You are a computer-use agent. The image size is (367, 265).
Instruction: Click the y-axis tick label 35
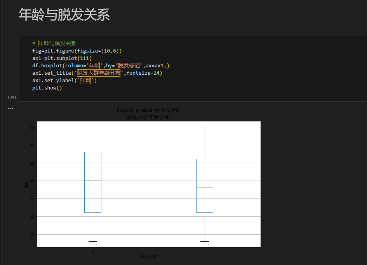(32, 181)
